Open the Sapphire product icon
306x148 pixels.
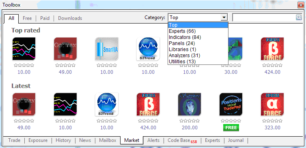(x=190, y=104)
